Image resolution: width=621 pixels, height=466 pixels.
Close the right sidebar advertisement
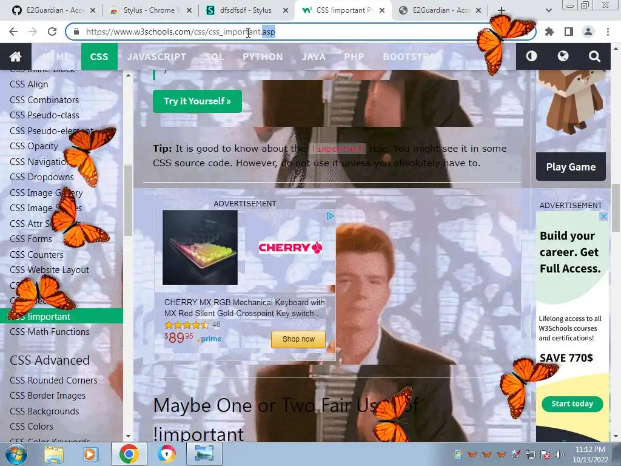603,217
